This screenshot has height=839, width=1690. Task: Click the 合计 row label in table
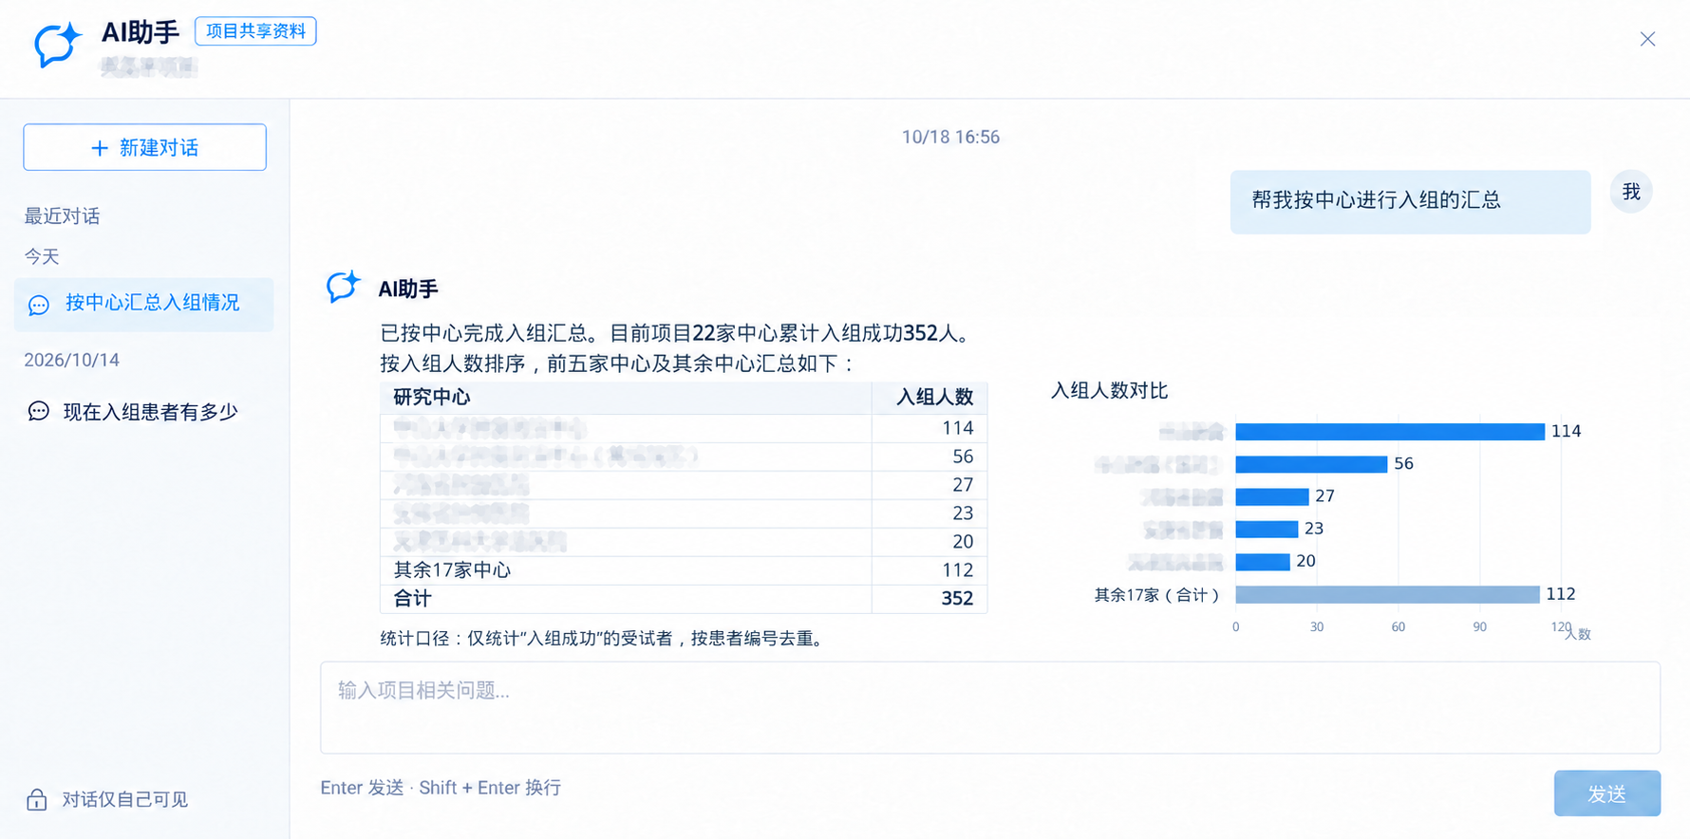coord(412,599)
